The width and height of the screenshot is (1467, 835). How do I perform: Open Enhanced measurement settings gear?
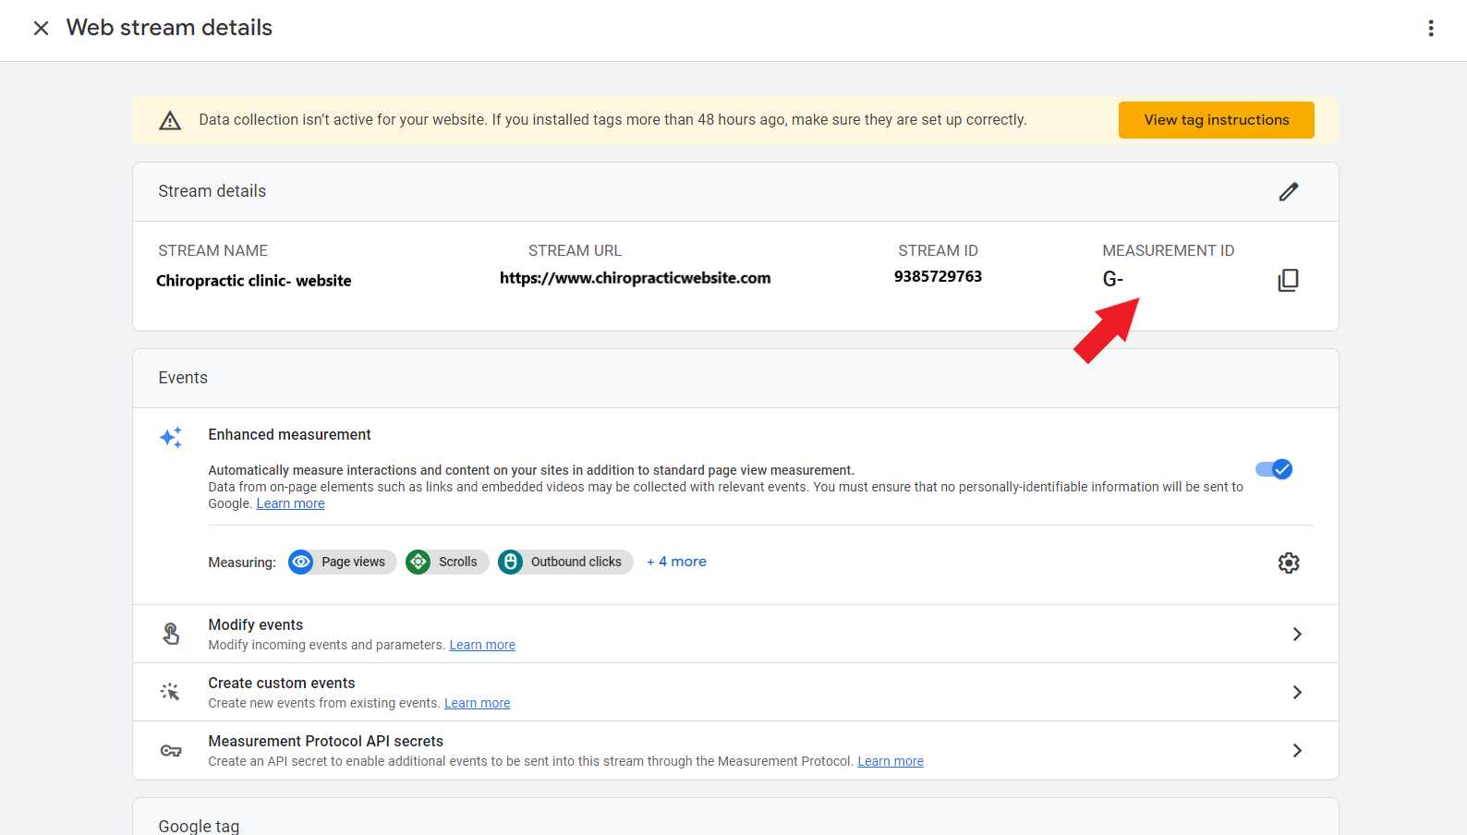(1288, 563)
